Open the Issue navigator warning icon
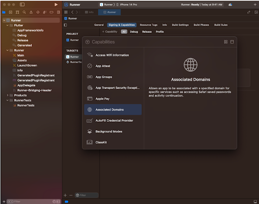This screenshot has width=259, height=204. [x=31, y=12]
